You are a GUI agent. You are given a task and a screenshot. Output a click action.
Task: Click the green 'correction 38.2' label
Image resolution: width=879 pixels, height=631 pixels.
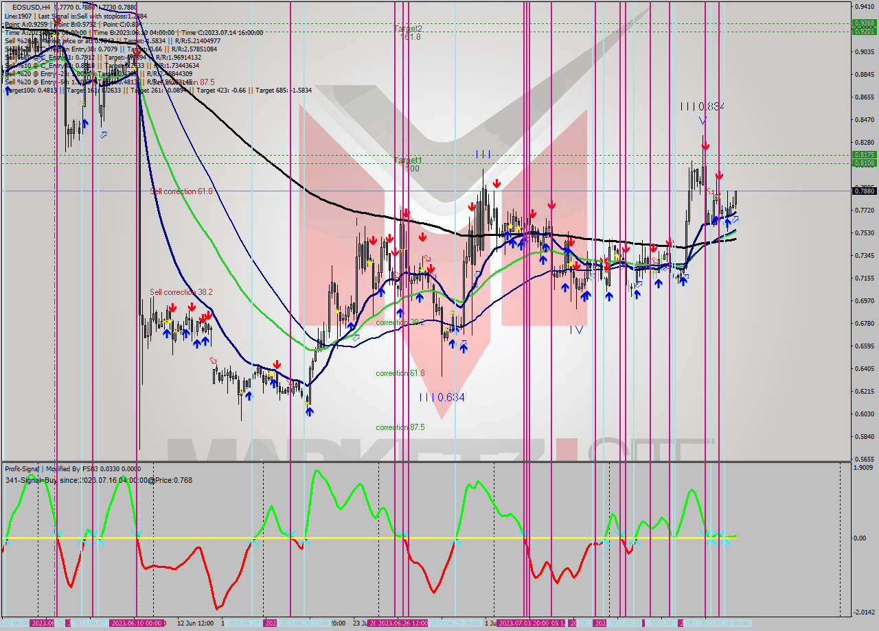pyautogui.click(x=400, y=322)
